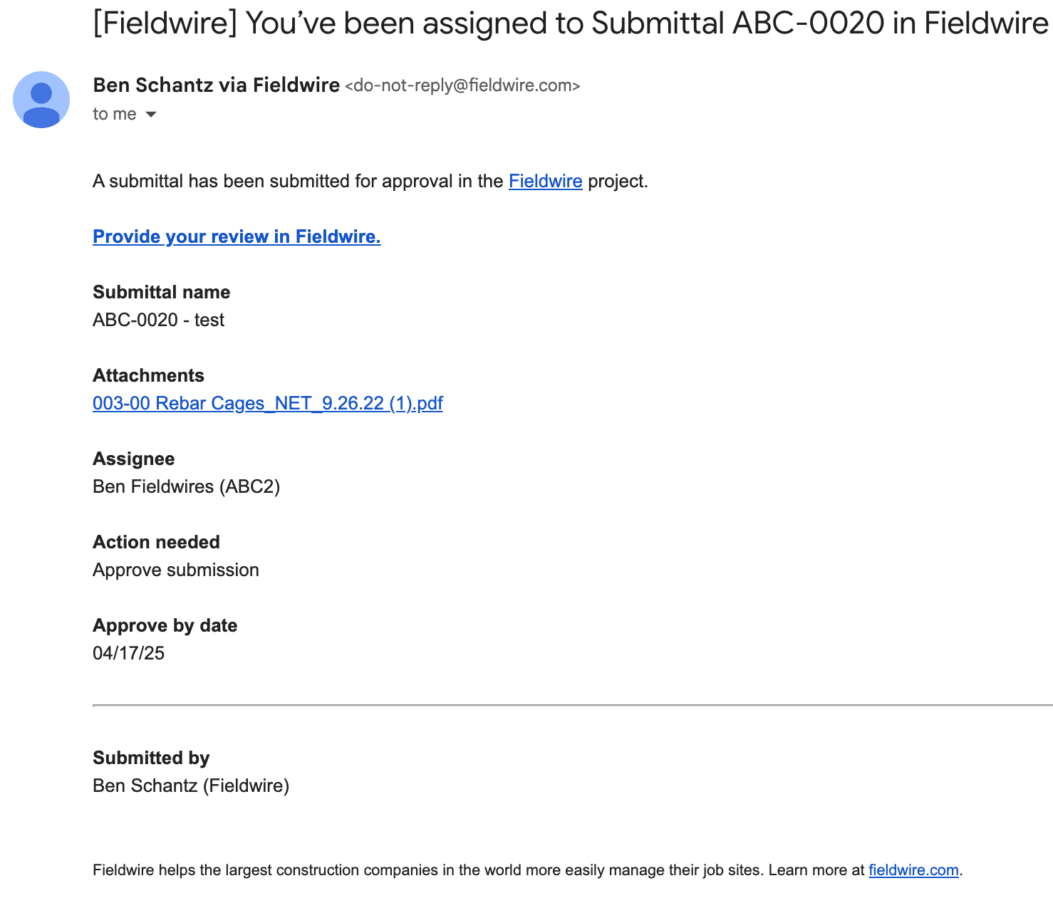Click the sender's profile avatar icon
Screen dimensions: 1053x903
click(x=41, y=100)
